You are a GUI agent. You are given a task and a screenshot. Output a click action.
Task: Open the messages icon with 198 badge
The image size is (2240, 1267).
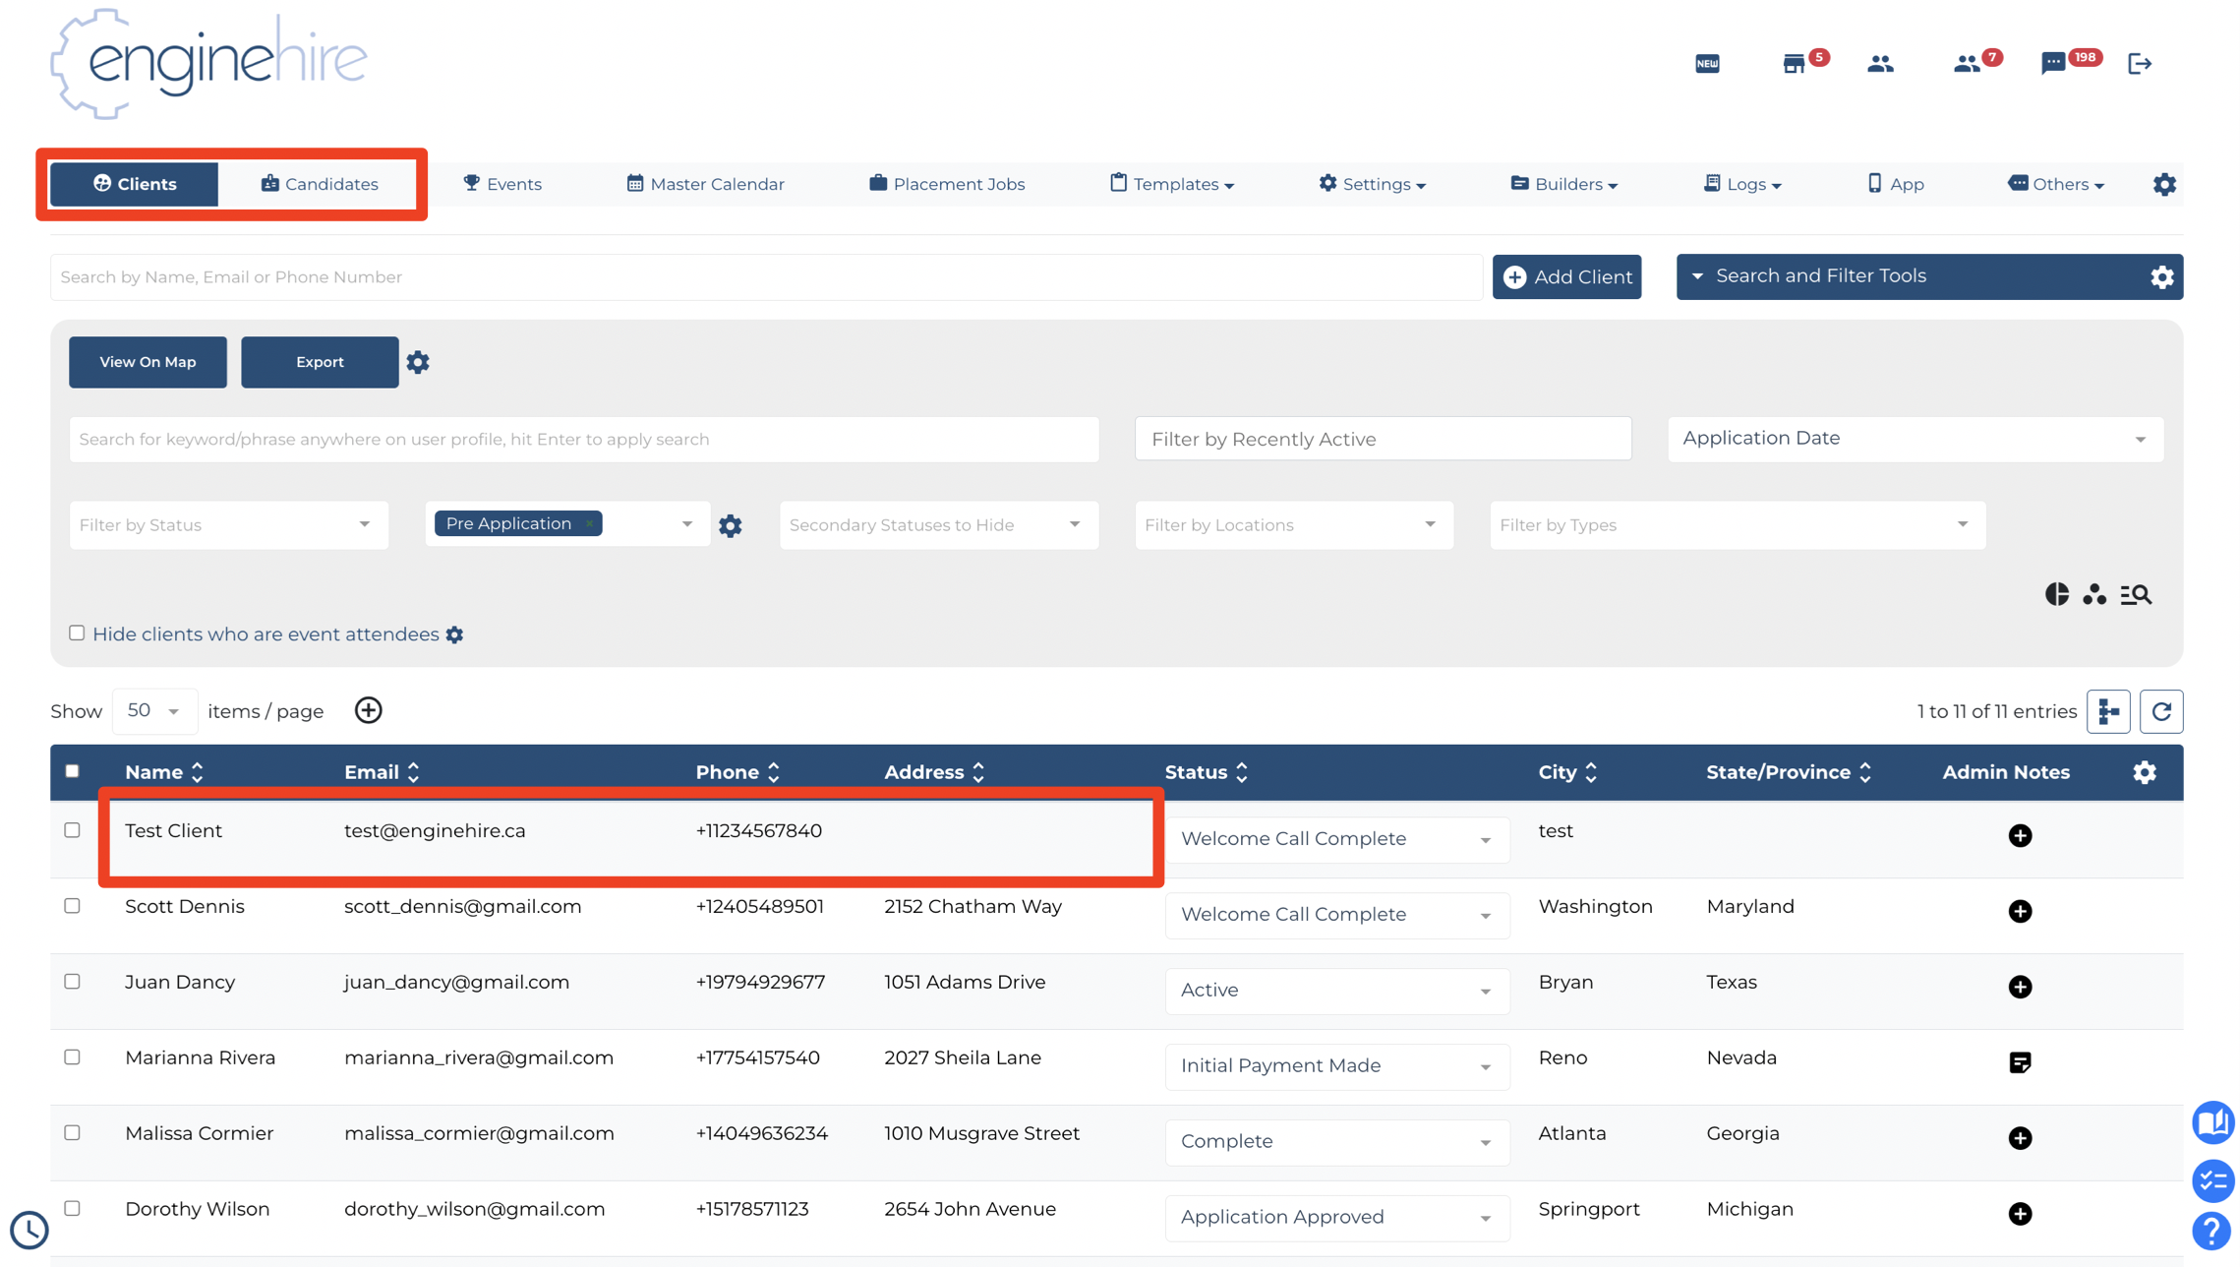[2054, 64]
